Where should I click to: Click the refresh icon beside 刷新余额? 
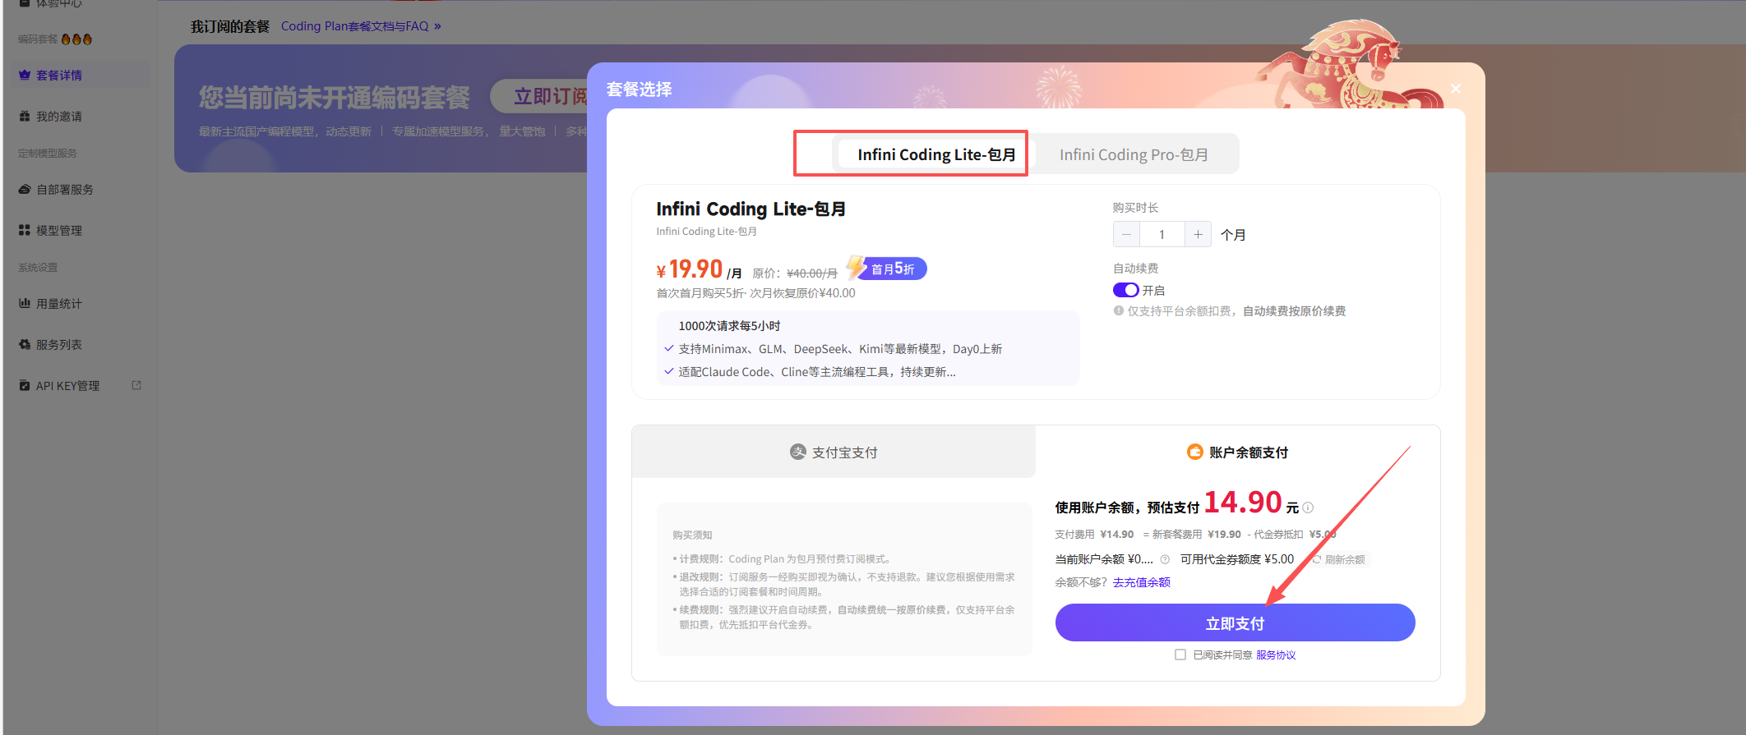point(1317,559)
